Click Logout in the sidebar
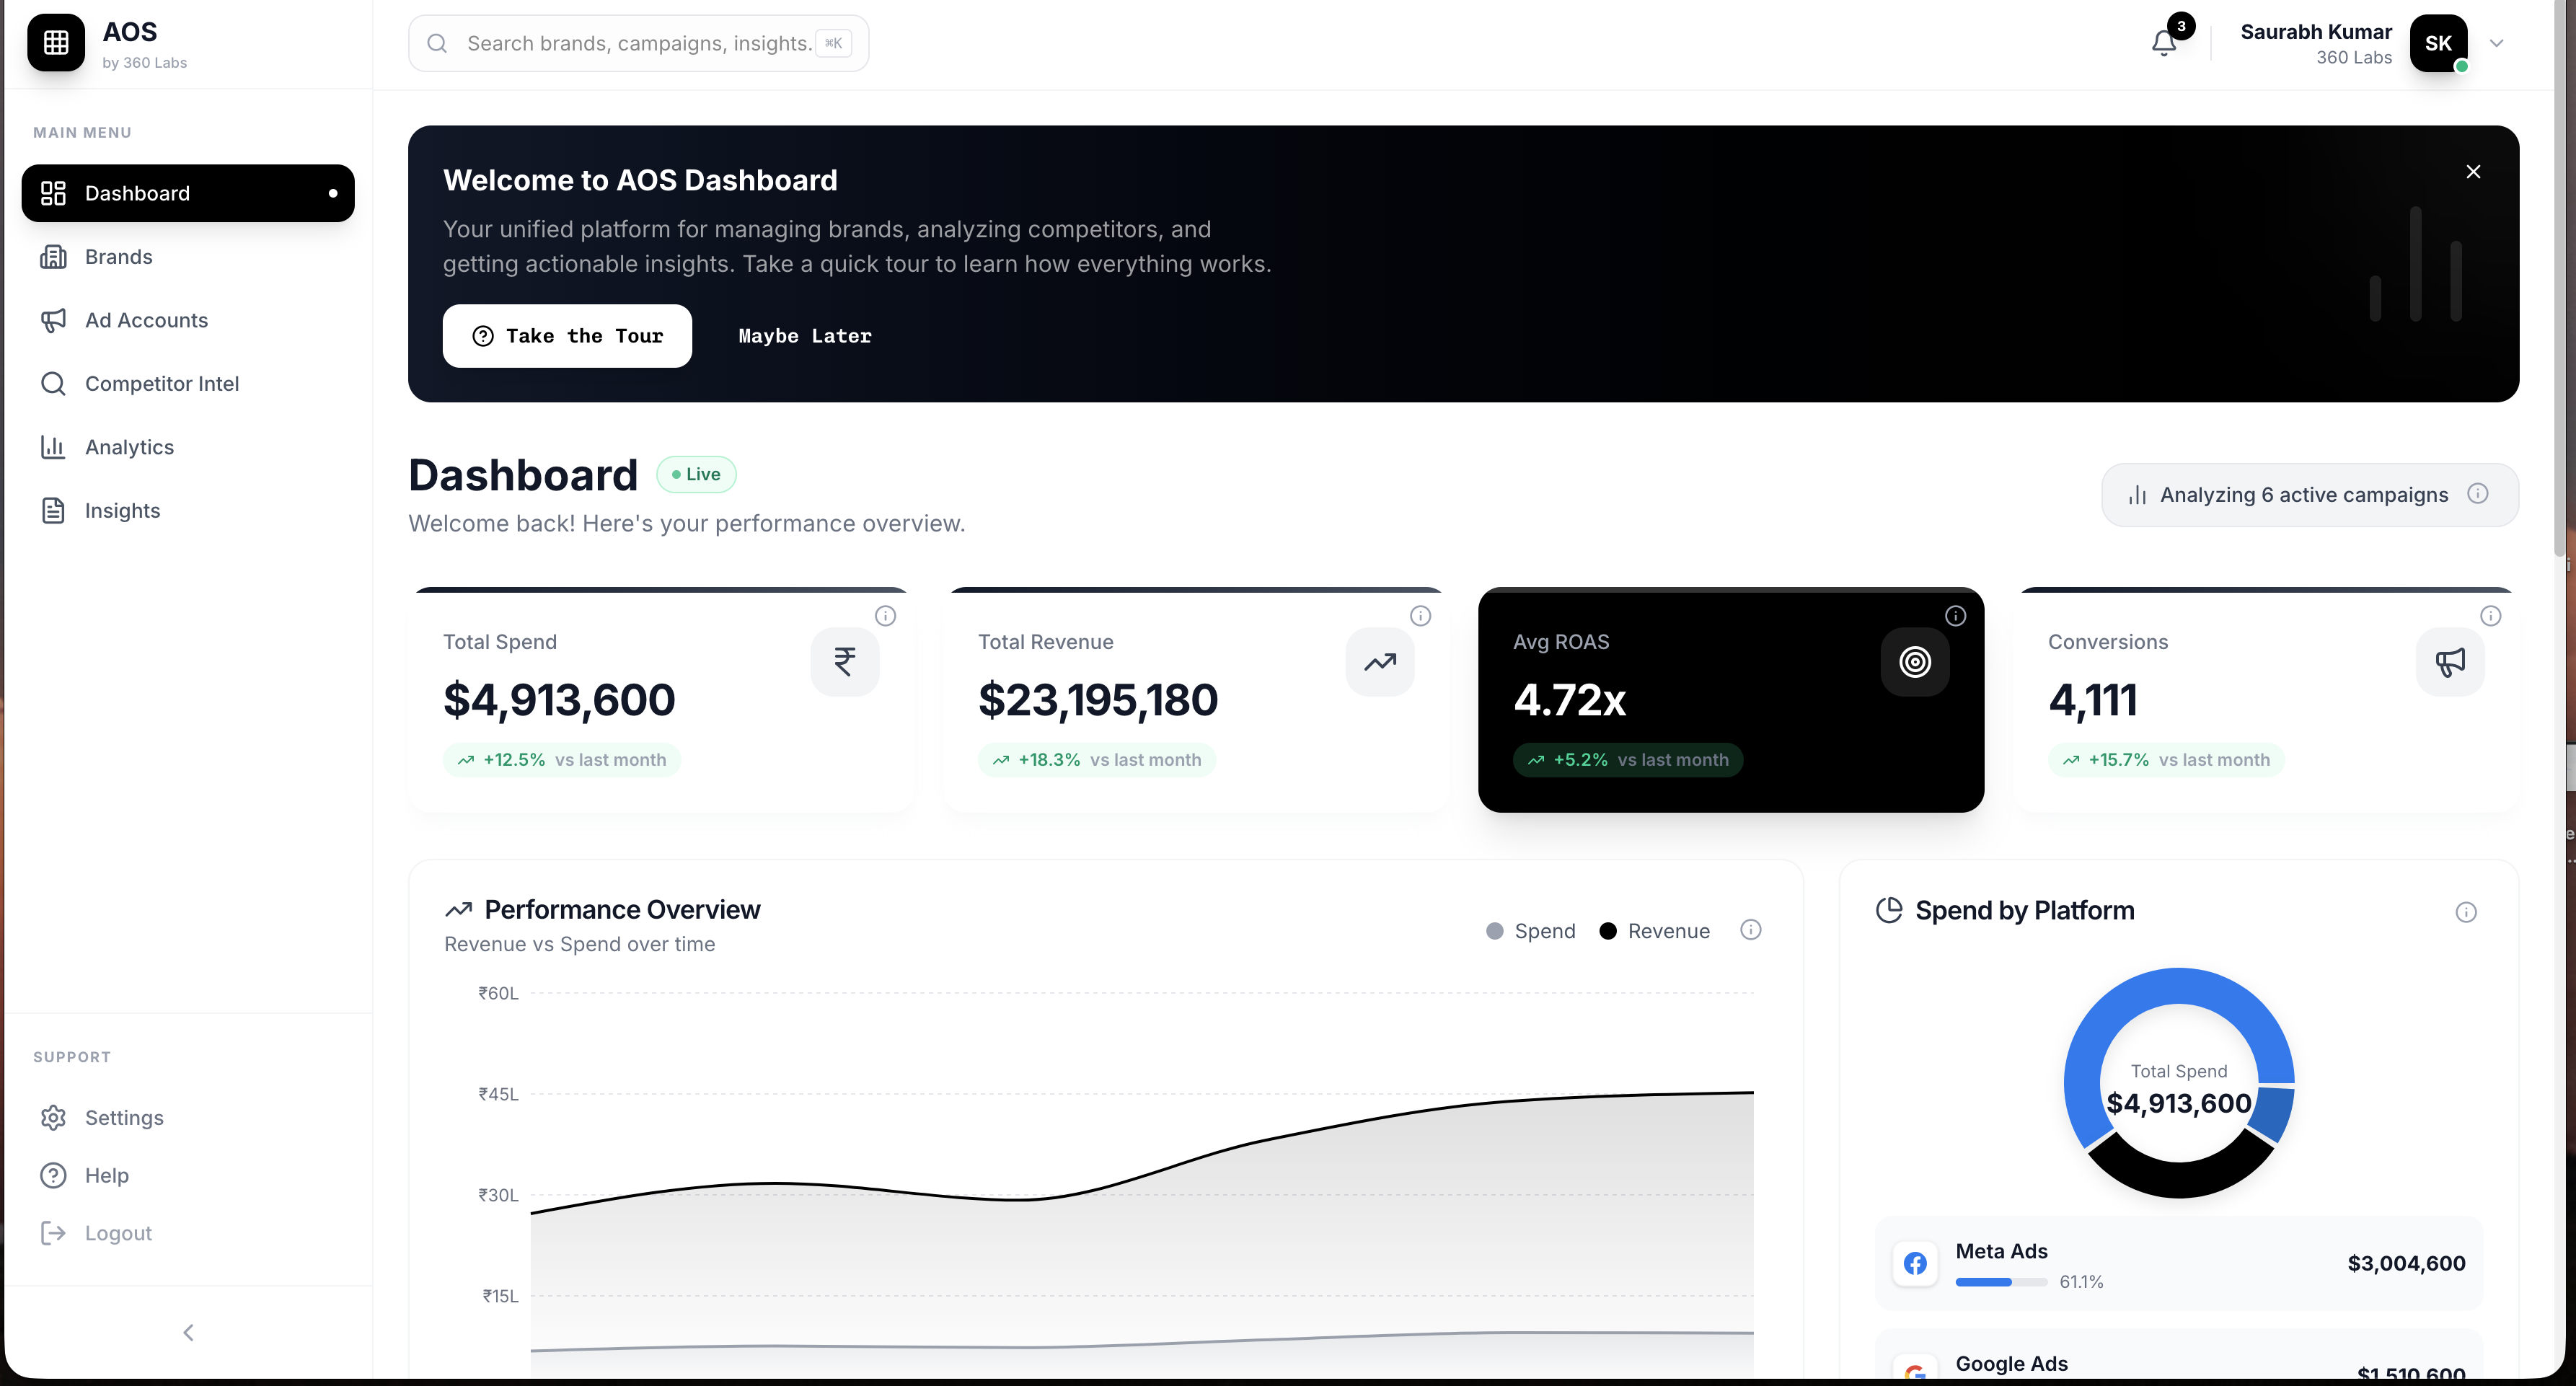2576x1386 pixels. pos(188,1234)
